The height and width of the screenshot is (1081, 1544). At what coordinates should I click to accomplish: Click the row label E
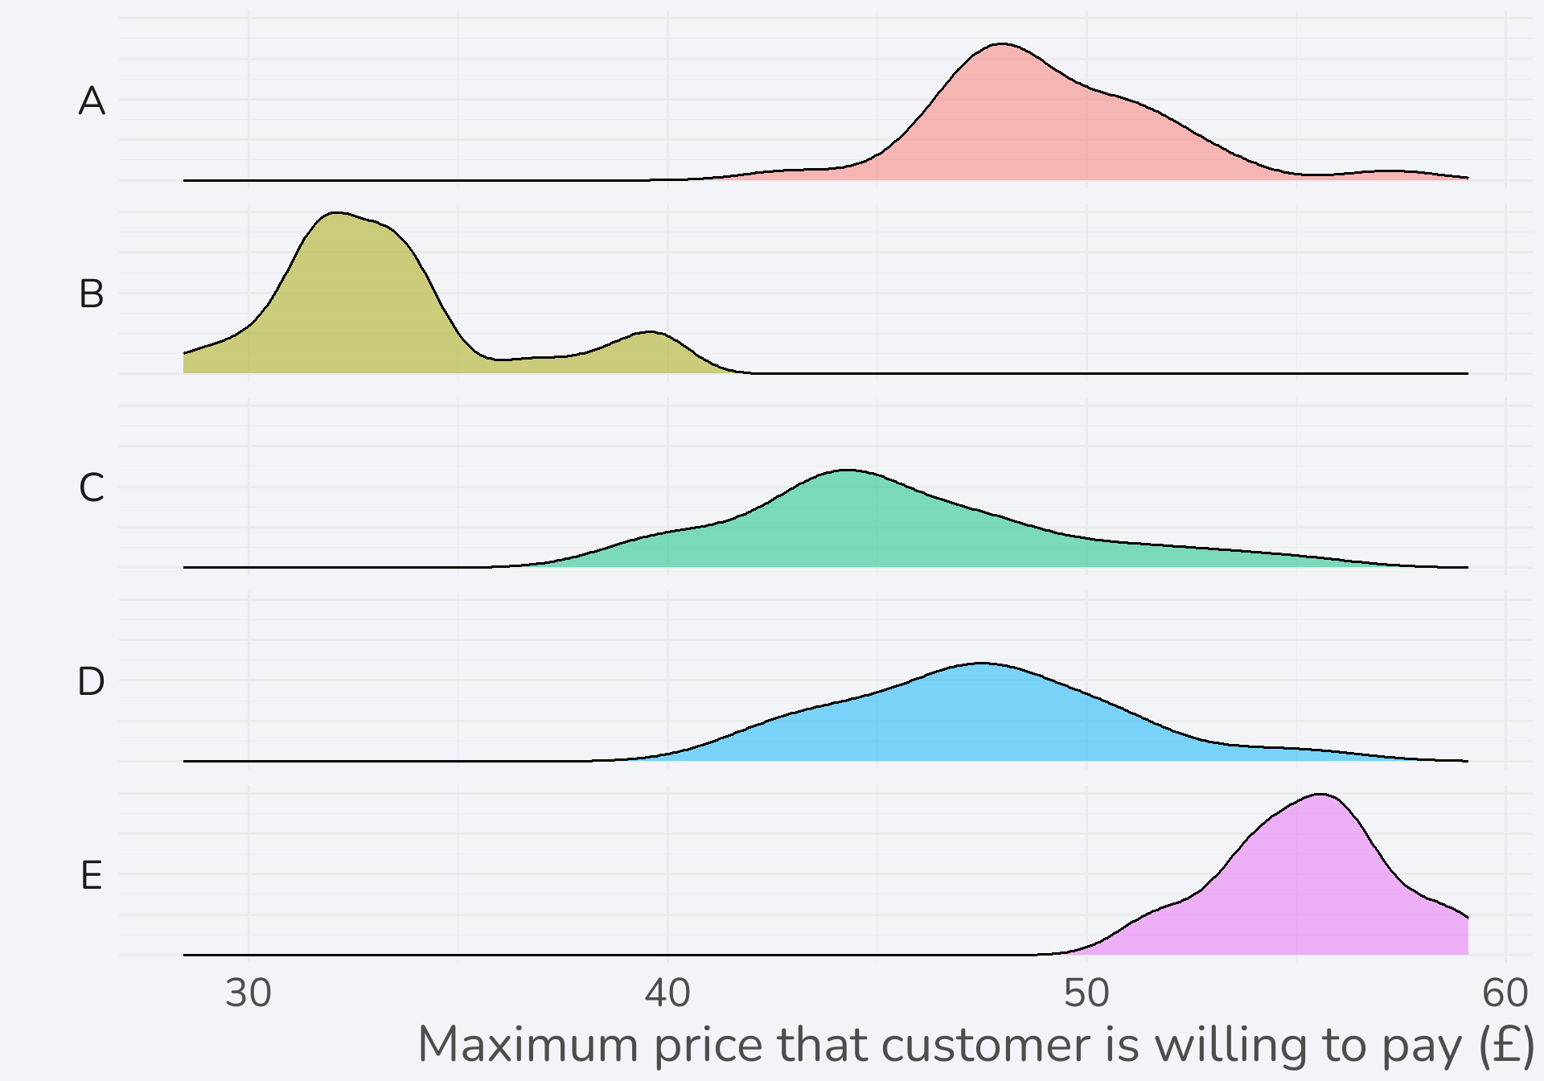click(92, 876)
